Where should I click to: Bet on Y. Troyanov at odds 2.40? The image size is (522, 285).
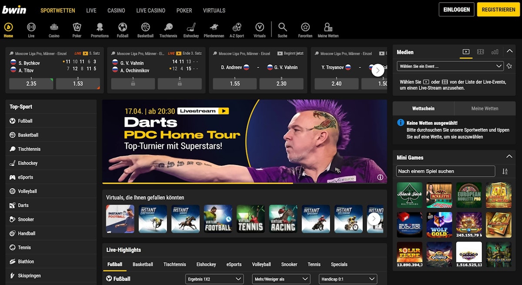(336, 84)
